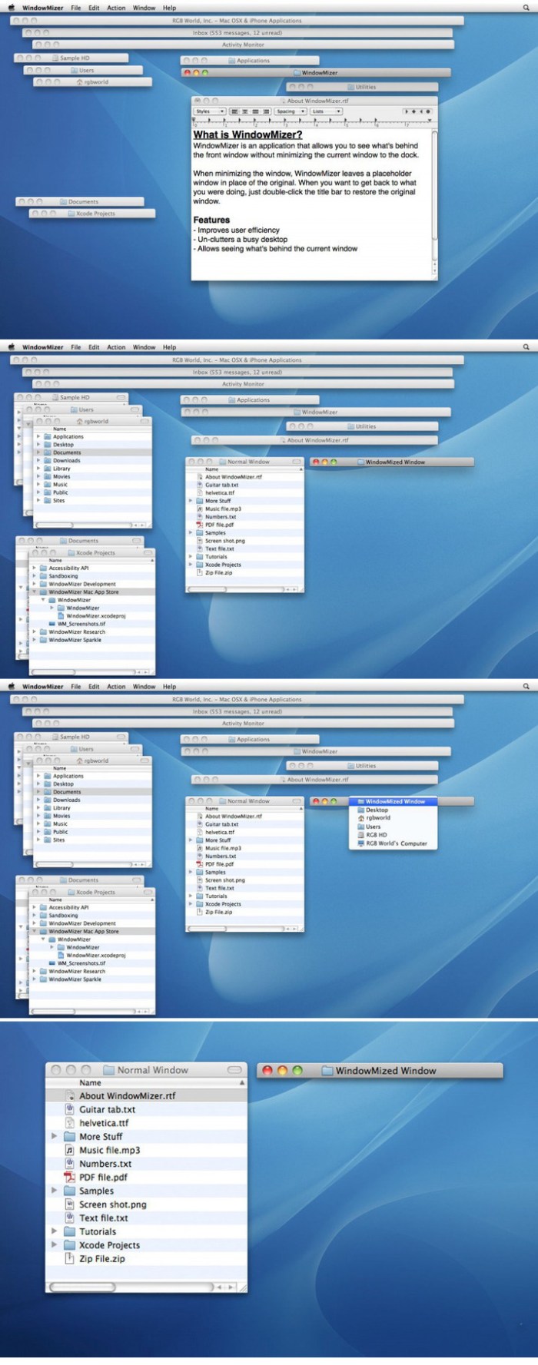Click vertical scrollbar of About WindowMizer.rtf document
Image resolution: width=538 pixels, height=1365 pixels.
[435, 200]
